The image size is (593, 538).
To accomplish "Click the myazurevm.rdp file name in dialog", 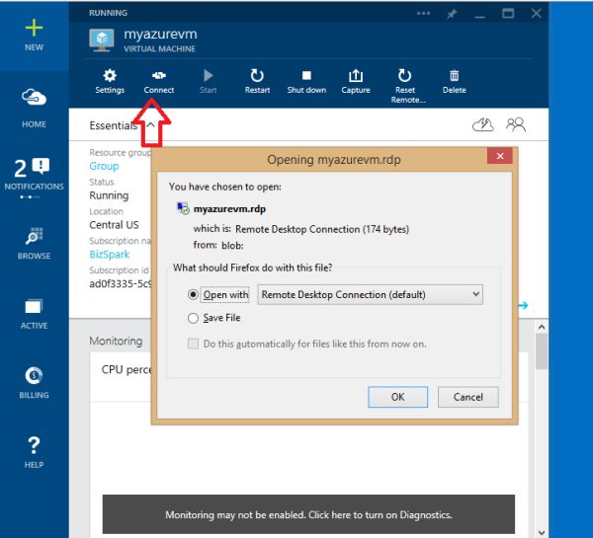I will (x=229, y=209).
